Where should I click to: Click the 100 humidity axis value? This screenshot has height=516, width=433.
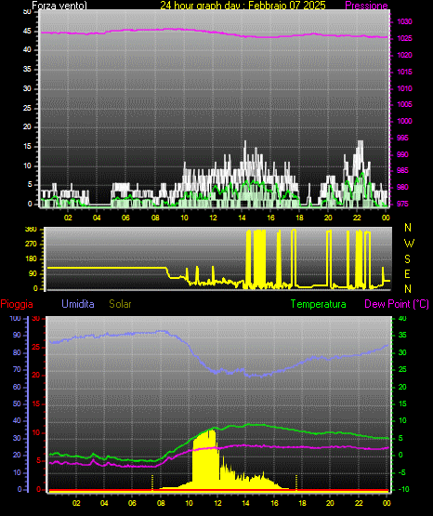16,318
